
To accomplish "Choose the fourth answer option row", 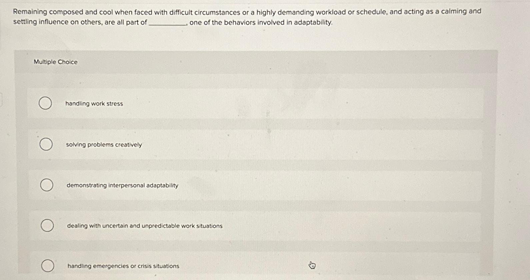I will click(233, 226).
